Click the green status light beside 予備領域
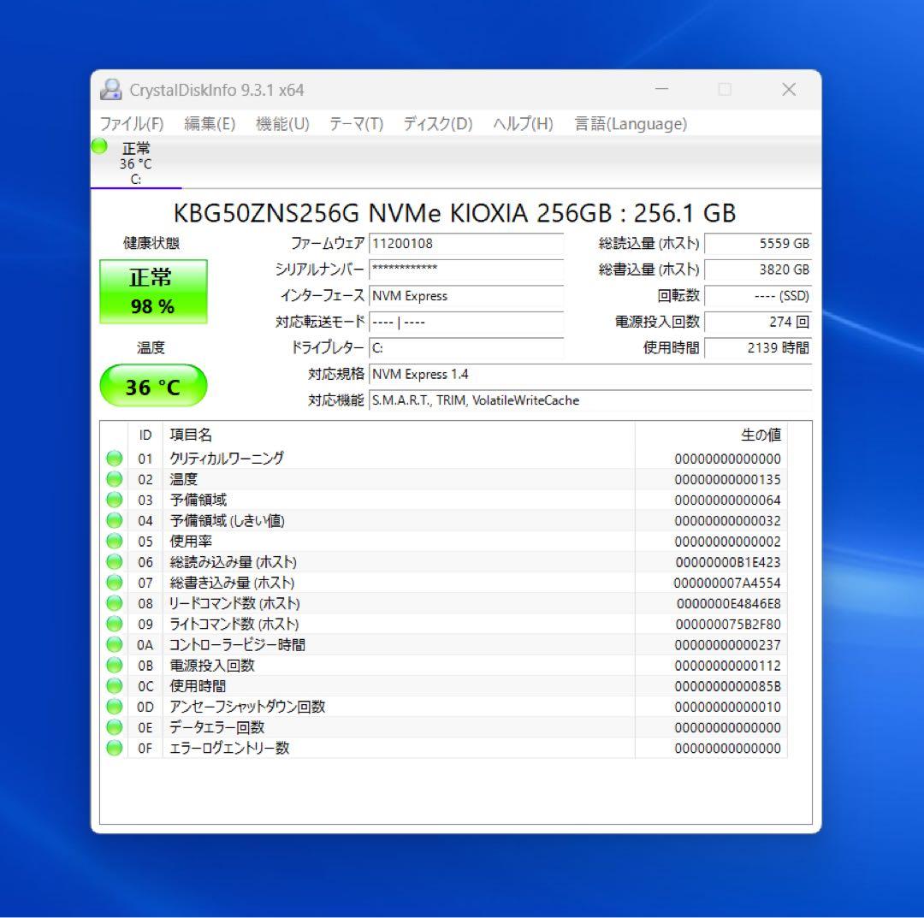The image size is (924, 918). coord(114,500)
